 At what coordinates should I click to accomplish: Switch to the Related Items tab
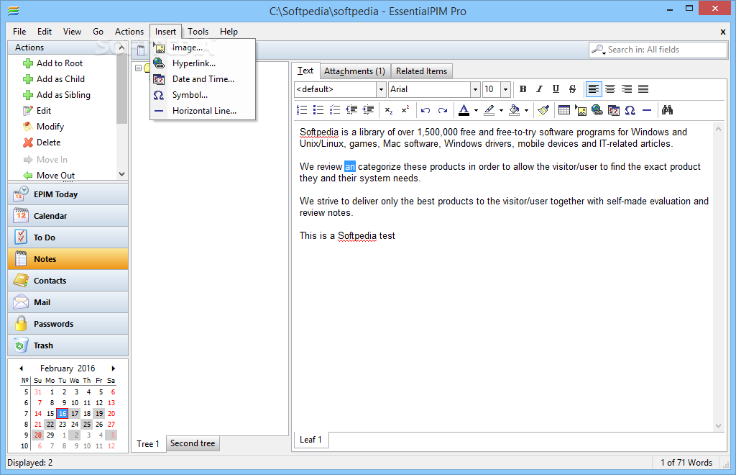(421, 71)
